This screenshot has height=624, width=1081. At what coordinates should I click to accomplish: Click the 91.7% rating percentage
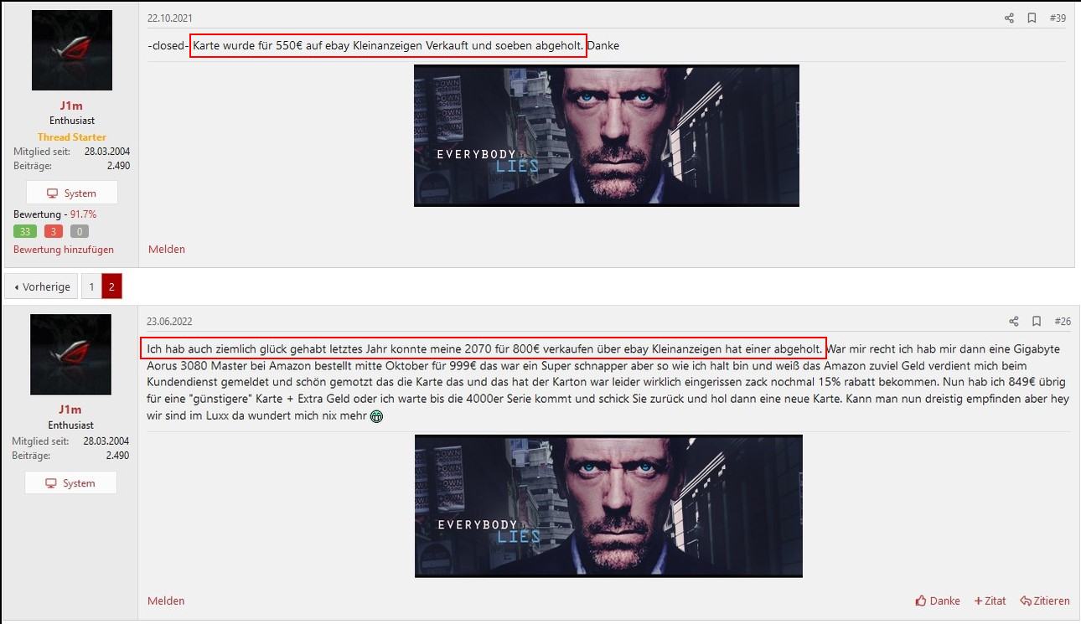click(x=83, y=214)
